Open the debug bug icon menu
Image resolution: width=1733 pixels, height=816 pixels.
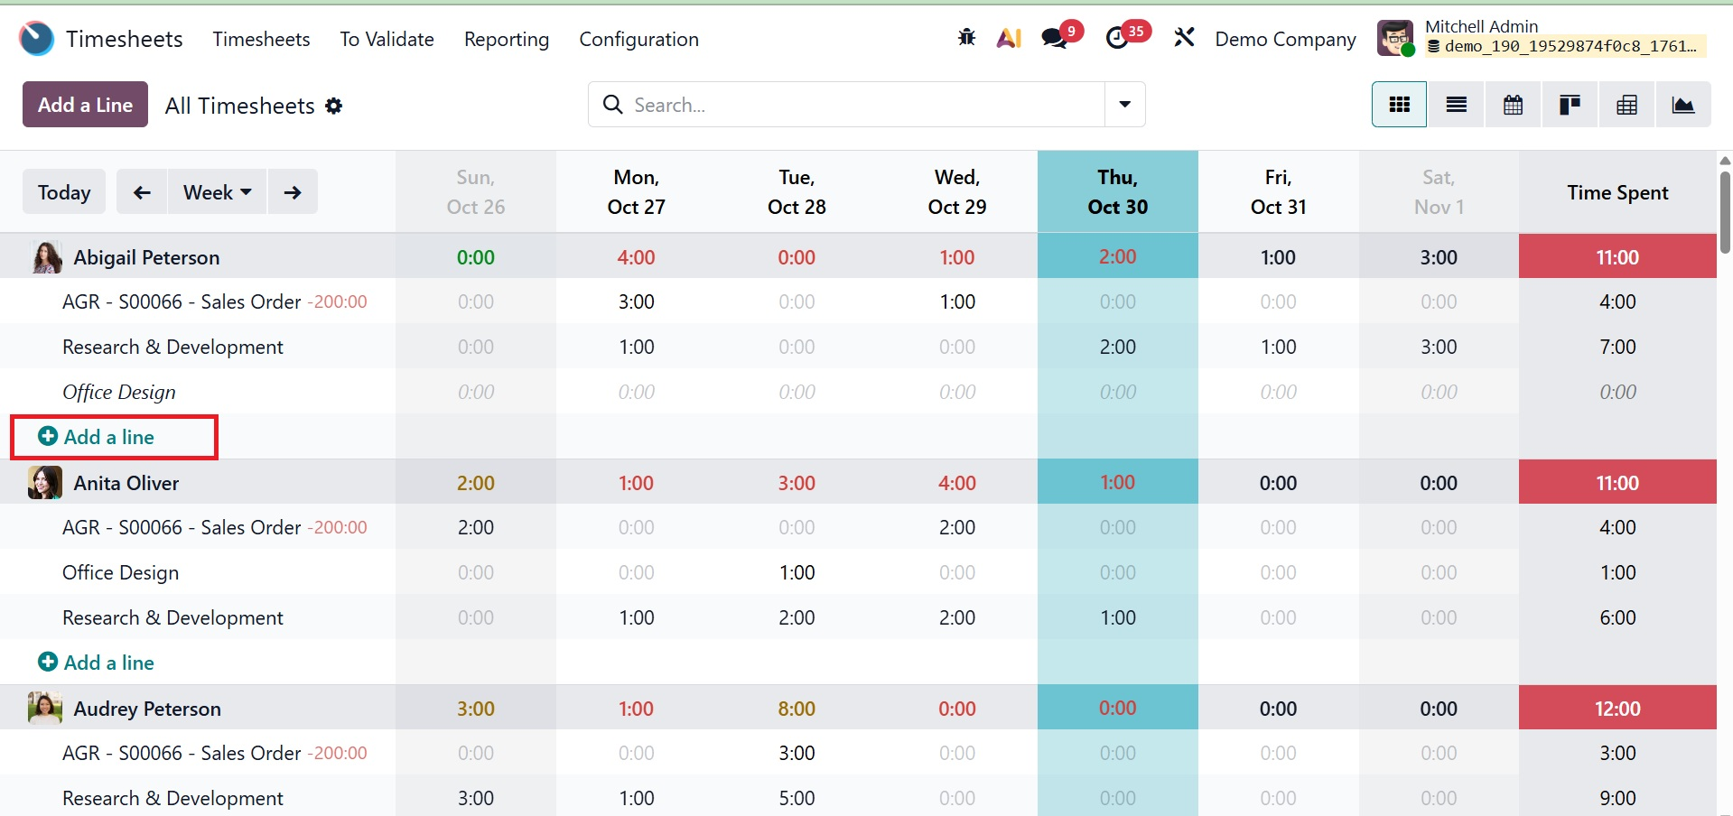[x=966, y=38]
